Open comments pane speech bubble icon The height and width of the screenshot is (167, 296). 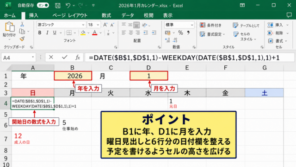point(289,15)
